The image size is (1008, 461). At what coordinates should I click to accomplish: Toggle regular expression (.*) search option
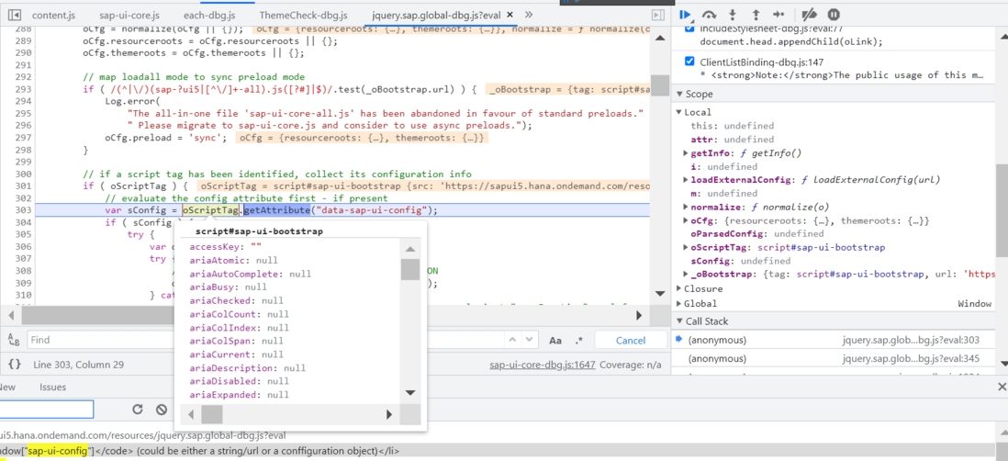click(579, 340)
